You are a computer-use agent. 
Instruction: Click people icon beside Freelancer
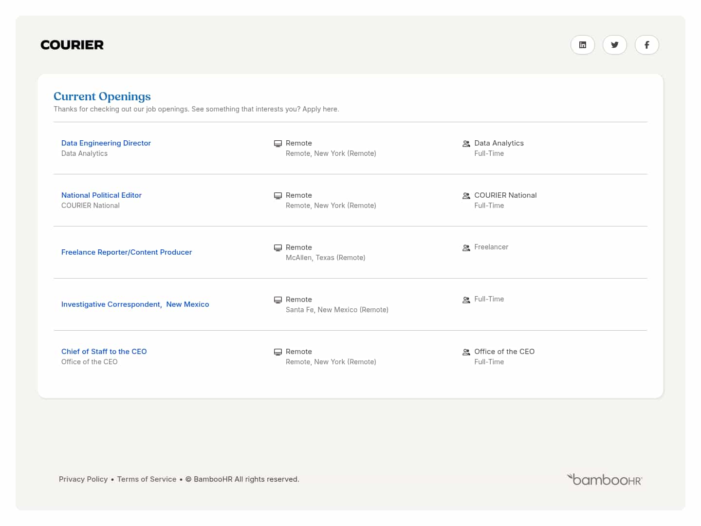pos(466,248)
